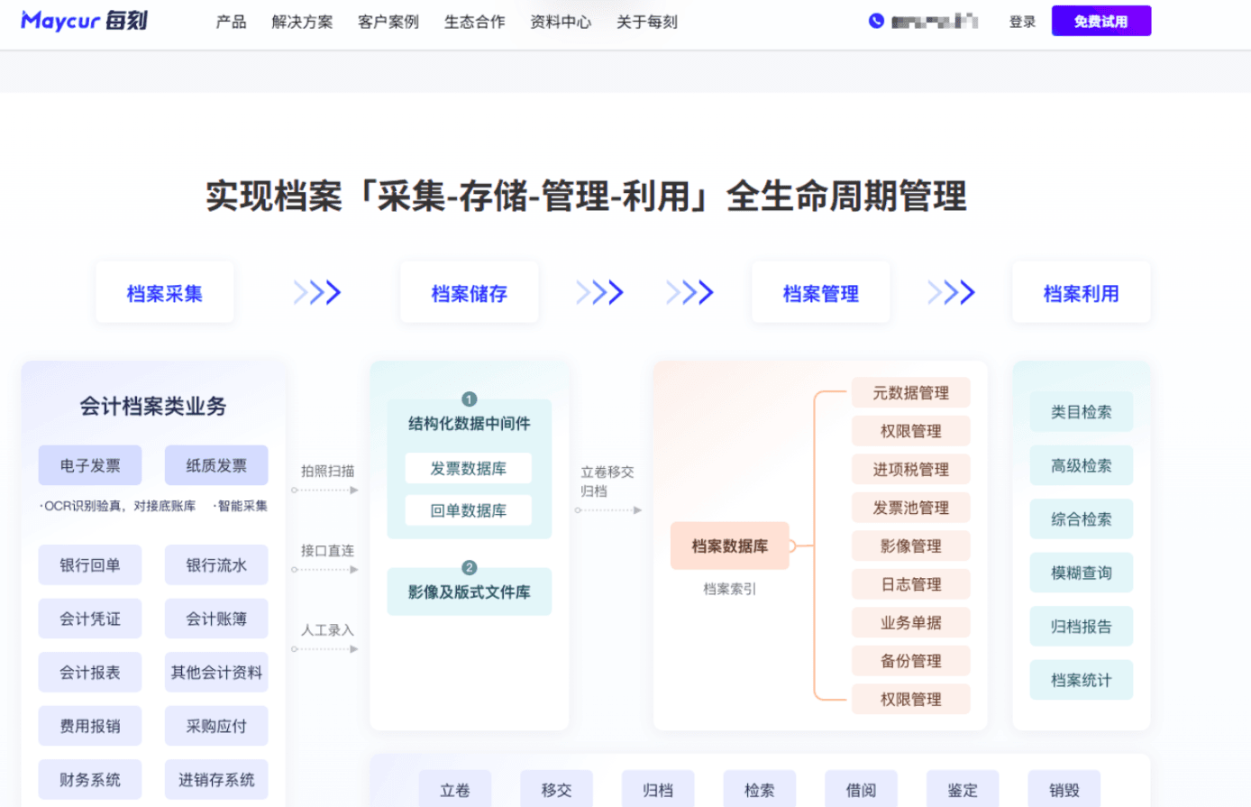Click the 进项税管理 item
This screenshot has width=1251, height=807.
click(x=911, y=470)
